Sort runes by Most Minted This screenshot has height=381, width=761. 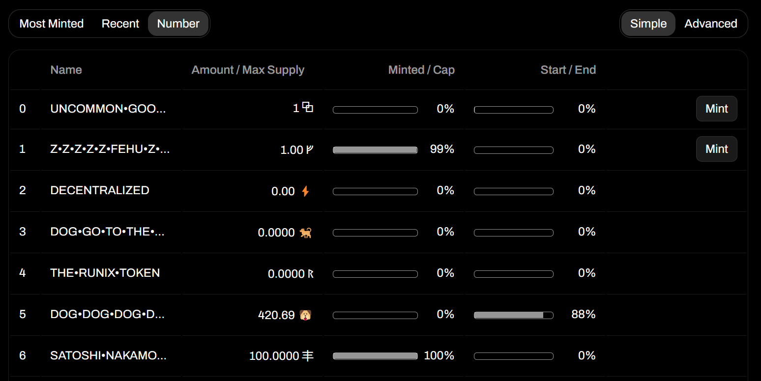tap(52, 24)
